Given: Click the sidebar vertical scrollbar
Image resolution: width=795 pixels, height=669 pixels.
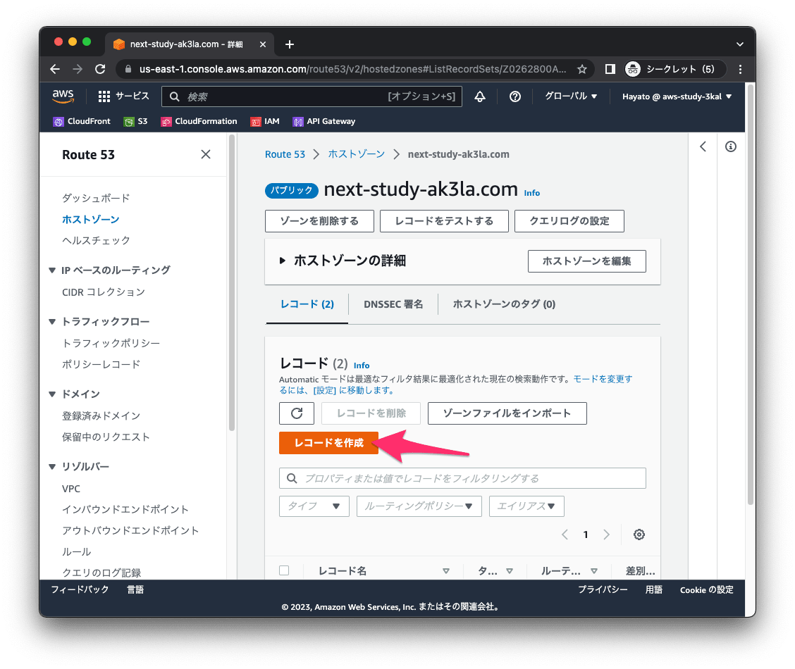Looking at the screenshot, I should pos(232,282).
